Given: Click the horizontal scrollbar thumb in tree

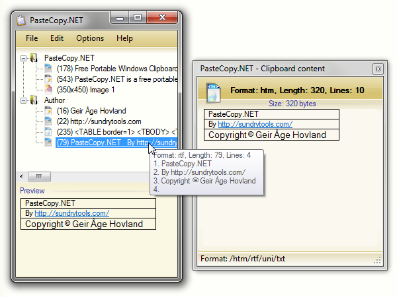Looking at the screenshot, I should [39, 176].
